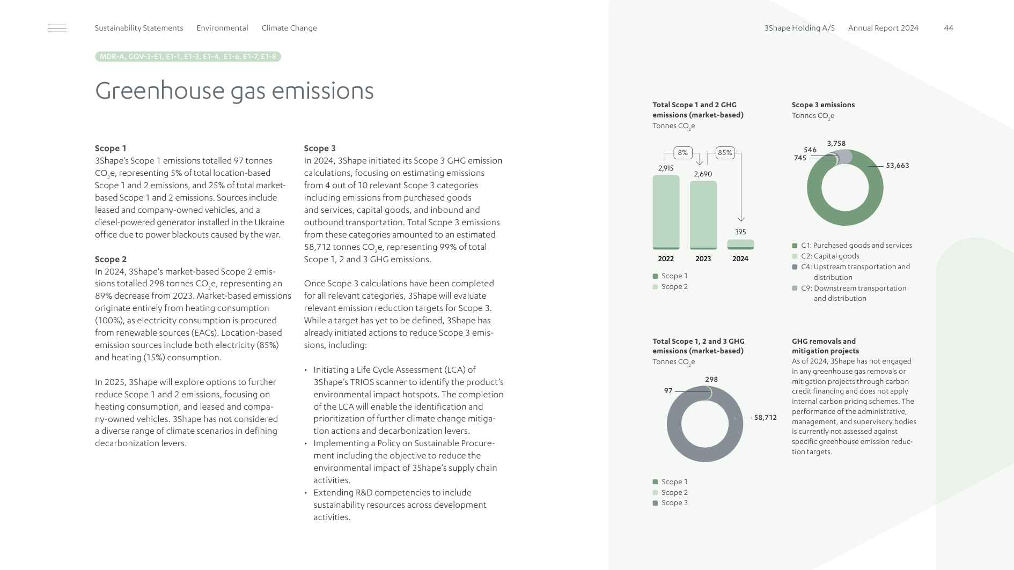Click the Annual Report 2024 header text

(x=883, y=28)
